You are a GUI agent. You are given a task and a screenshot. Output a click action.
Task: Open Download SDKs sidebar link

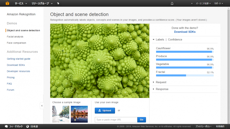click(x=16, y=65)
